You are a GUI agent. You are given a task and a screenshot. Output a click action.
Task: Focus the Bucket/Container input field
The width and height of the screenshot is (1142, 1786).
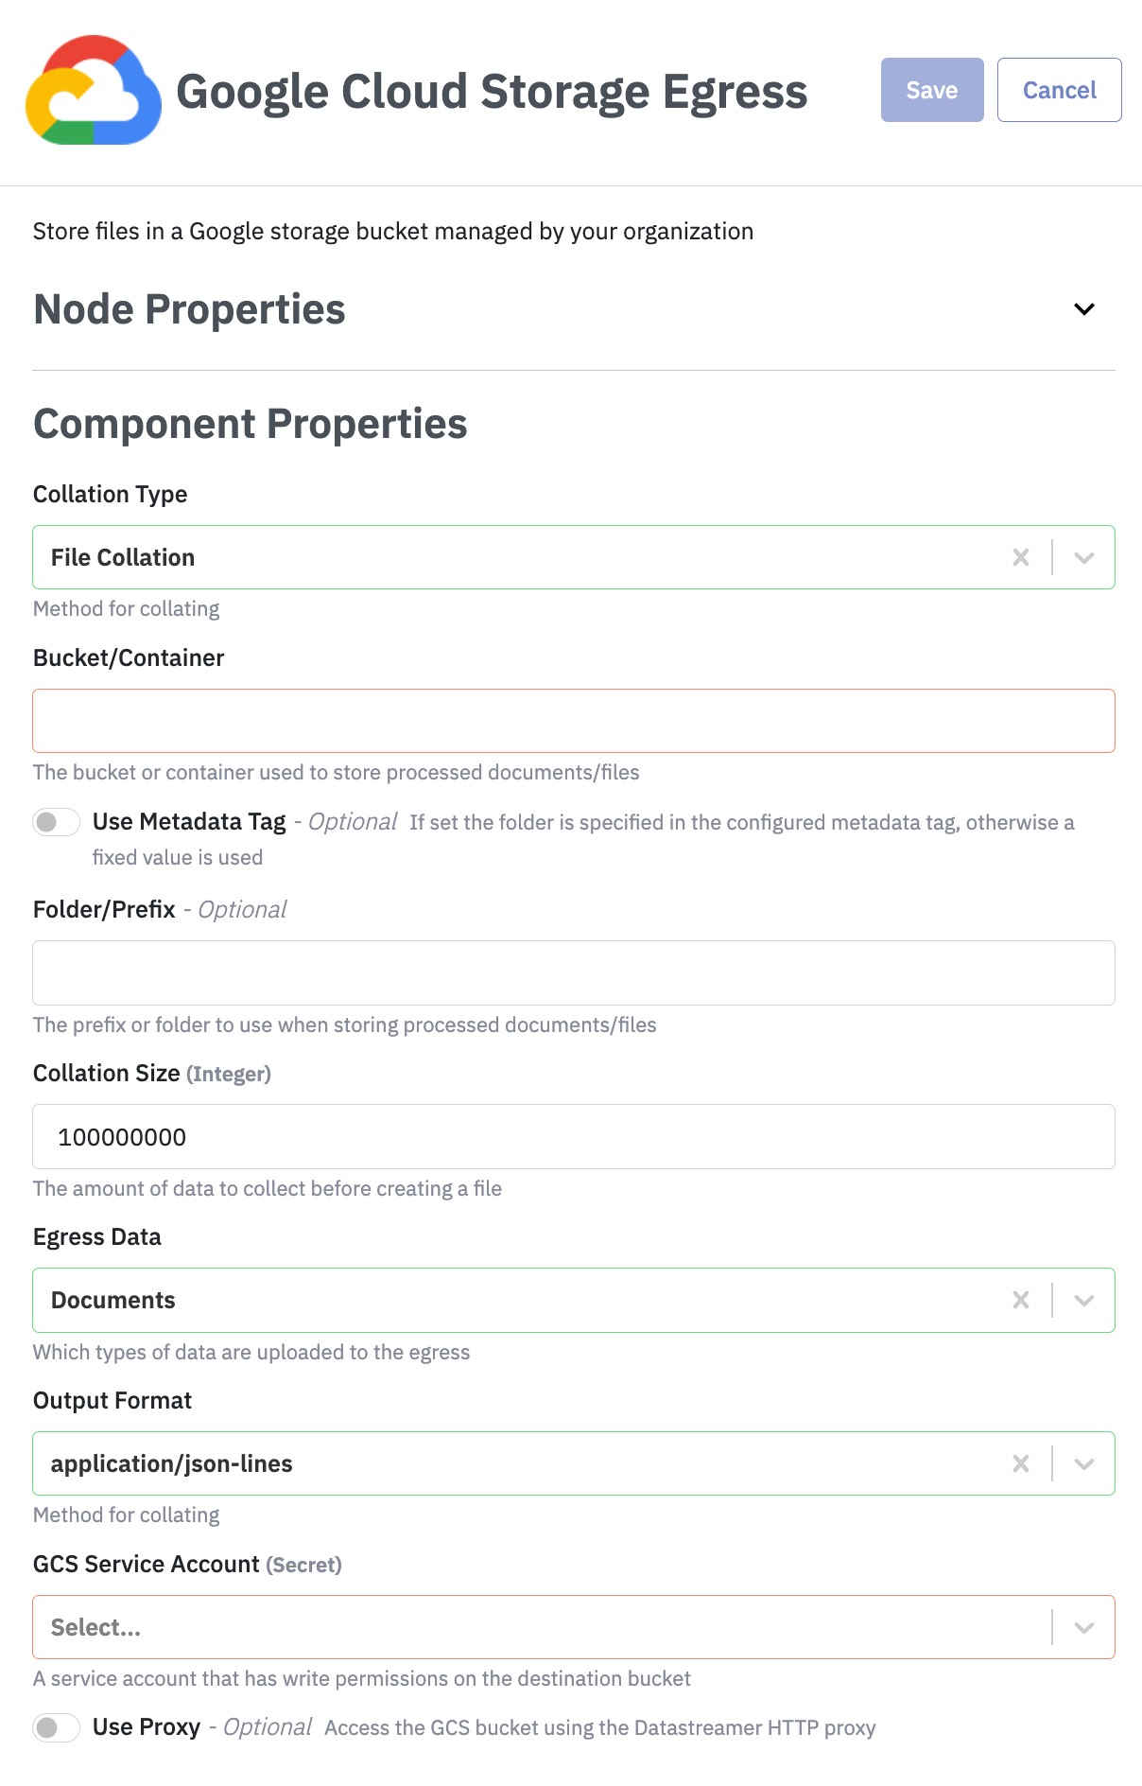tap(573, 721)
